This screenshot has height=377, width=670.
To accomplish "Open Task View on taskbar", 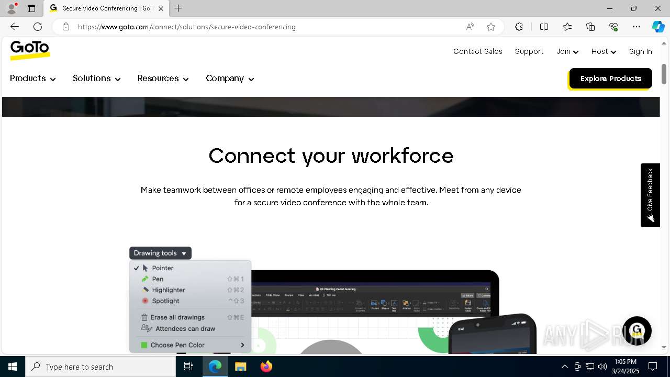I will [x=188, y=367].
